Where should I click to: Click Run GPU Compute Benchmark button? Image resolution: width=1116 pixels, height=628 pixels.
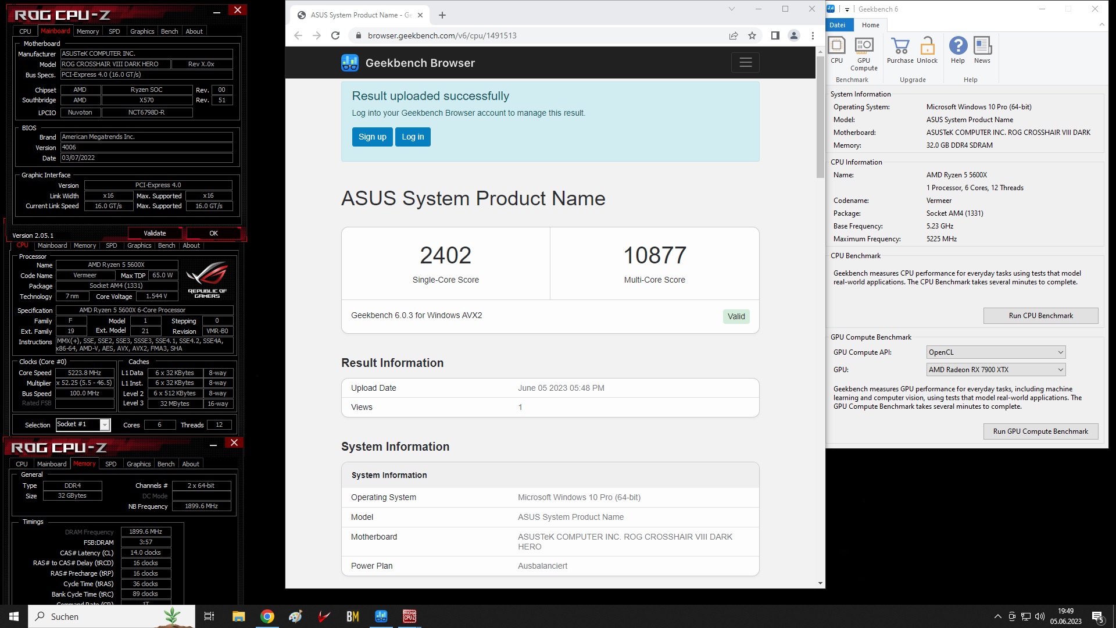(x=1040, y=431)
